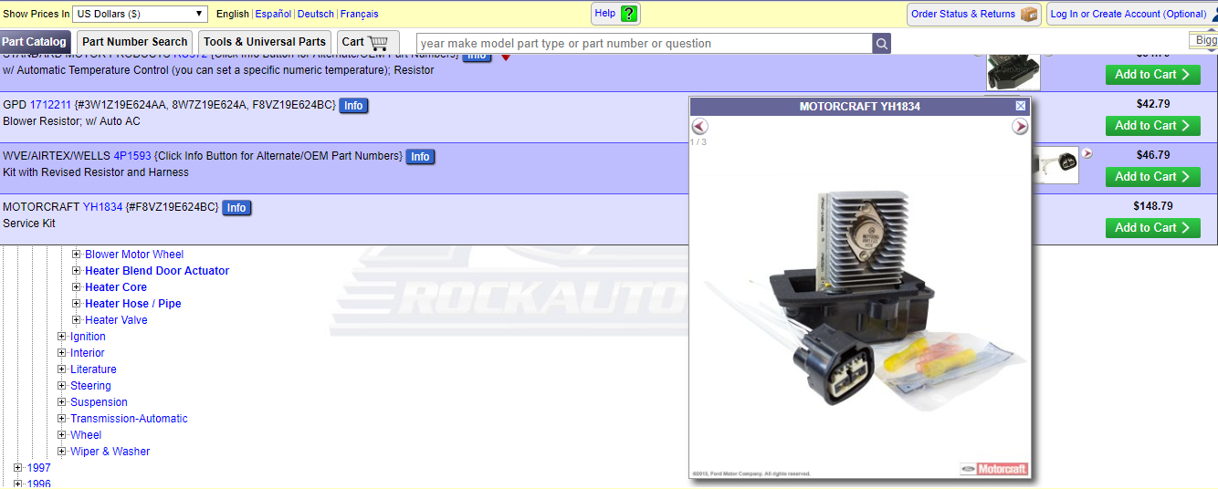1218x489 pixels.
Task: Click the green Help question mark icon
Action: [x=628, y=14]
